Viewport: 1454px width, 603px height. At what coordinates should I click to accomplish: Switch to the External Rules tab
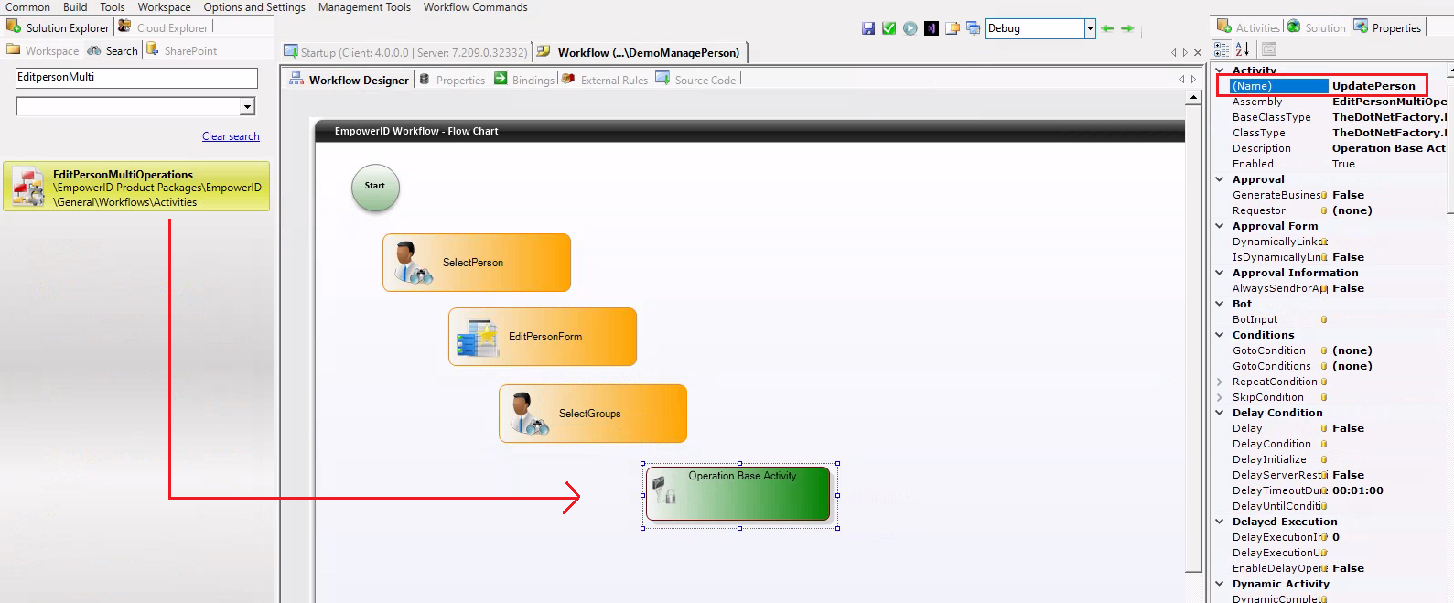605,80
